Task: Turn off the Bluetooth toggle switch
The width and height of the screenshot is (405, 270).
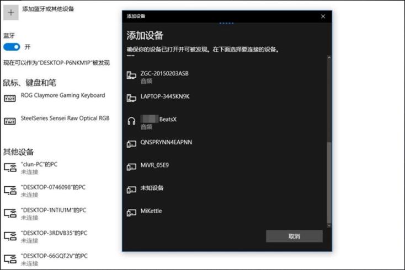Action: (12, 47)
